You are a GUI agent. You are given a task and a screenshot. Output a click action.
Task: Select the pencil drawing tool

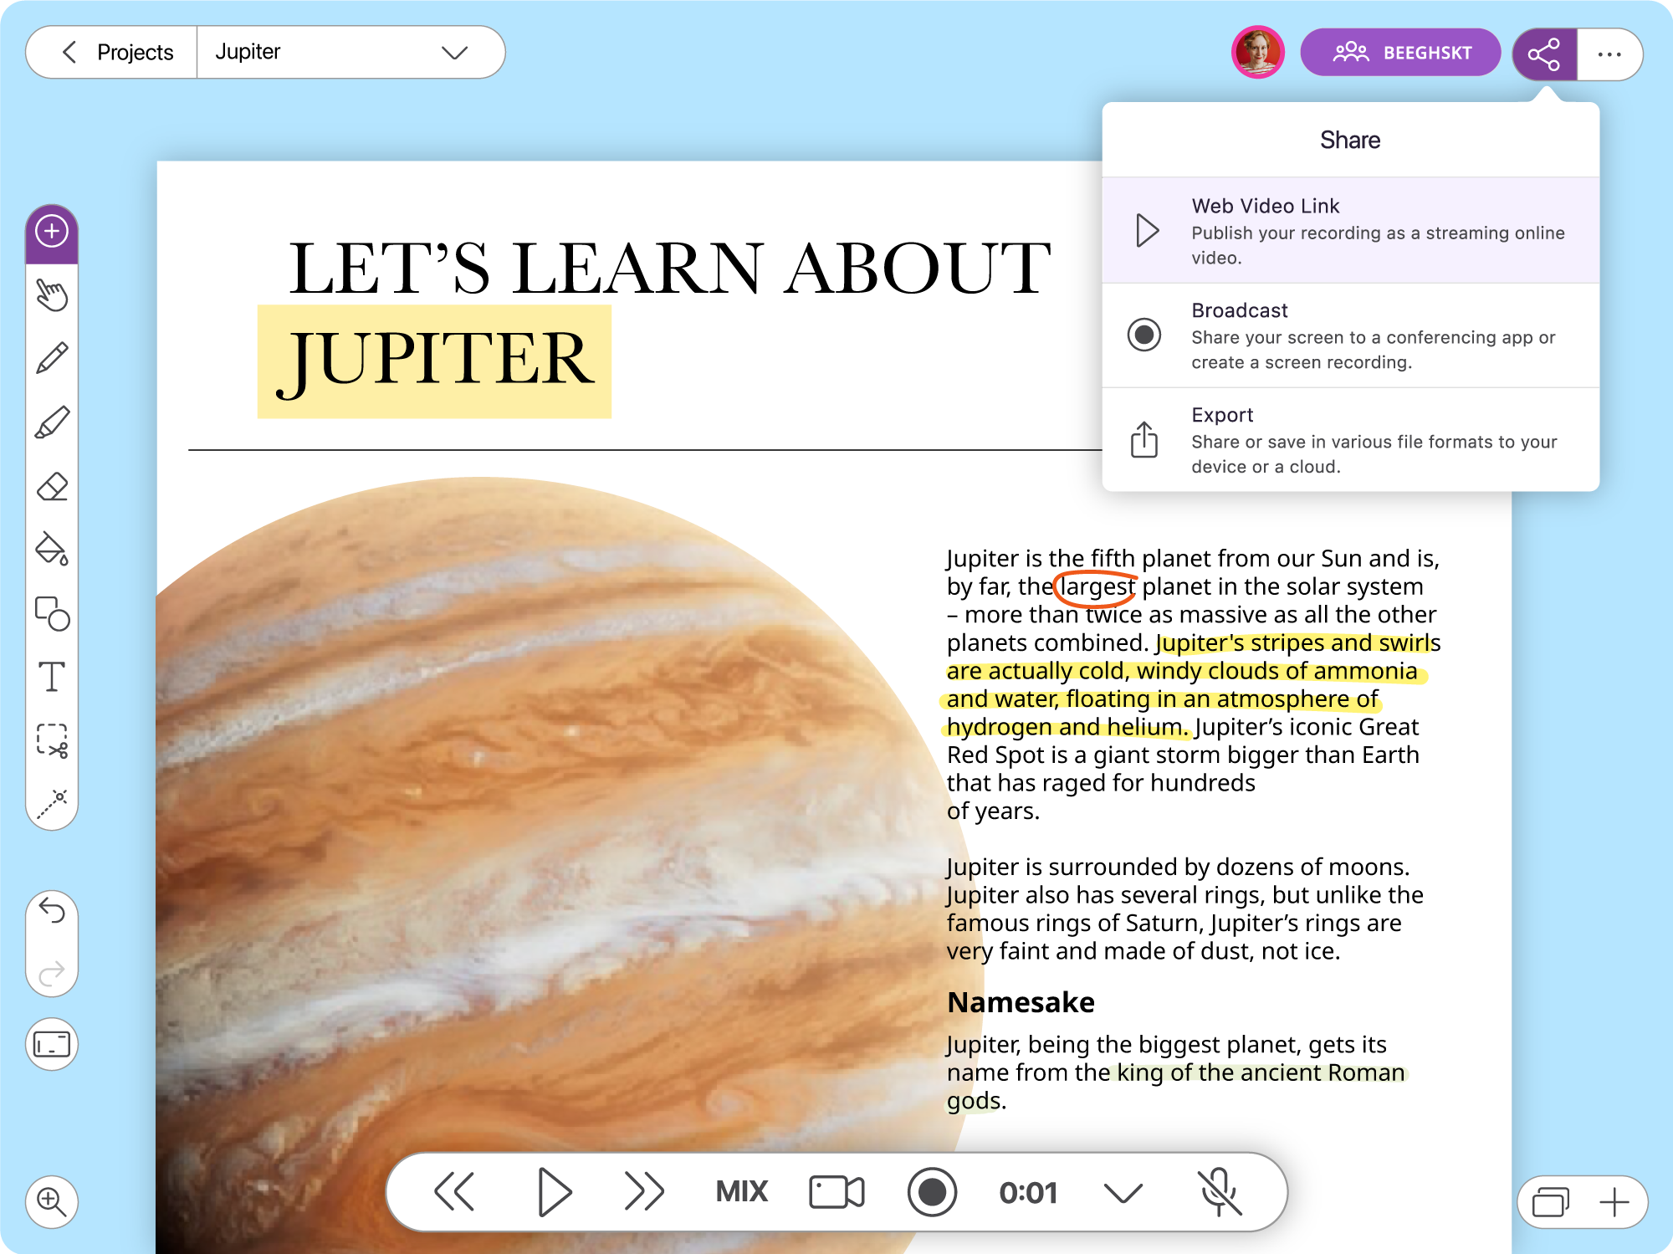52,359
